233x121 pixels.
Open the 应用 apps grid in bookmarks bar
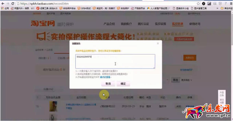[5, 8]
